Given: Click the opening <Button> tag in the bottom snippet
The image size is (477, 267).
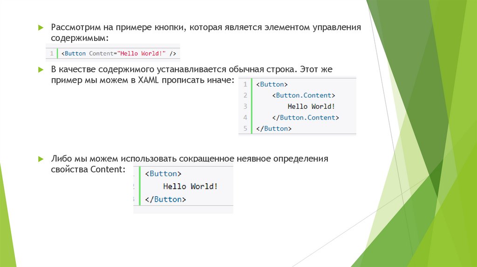Looking at the screenshot, I should click(x=163, y=174).
